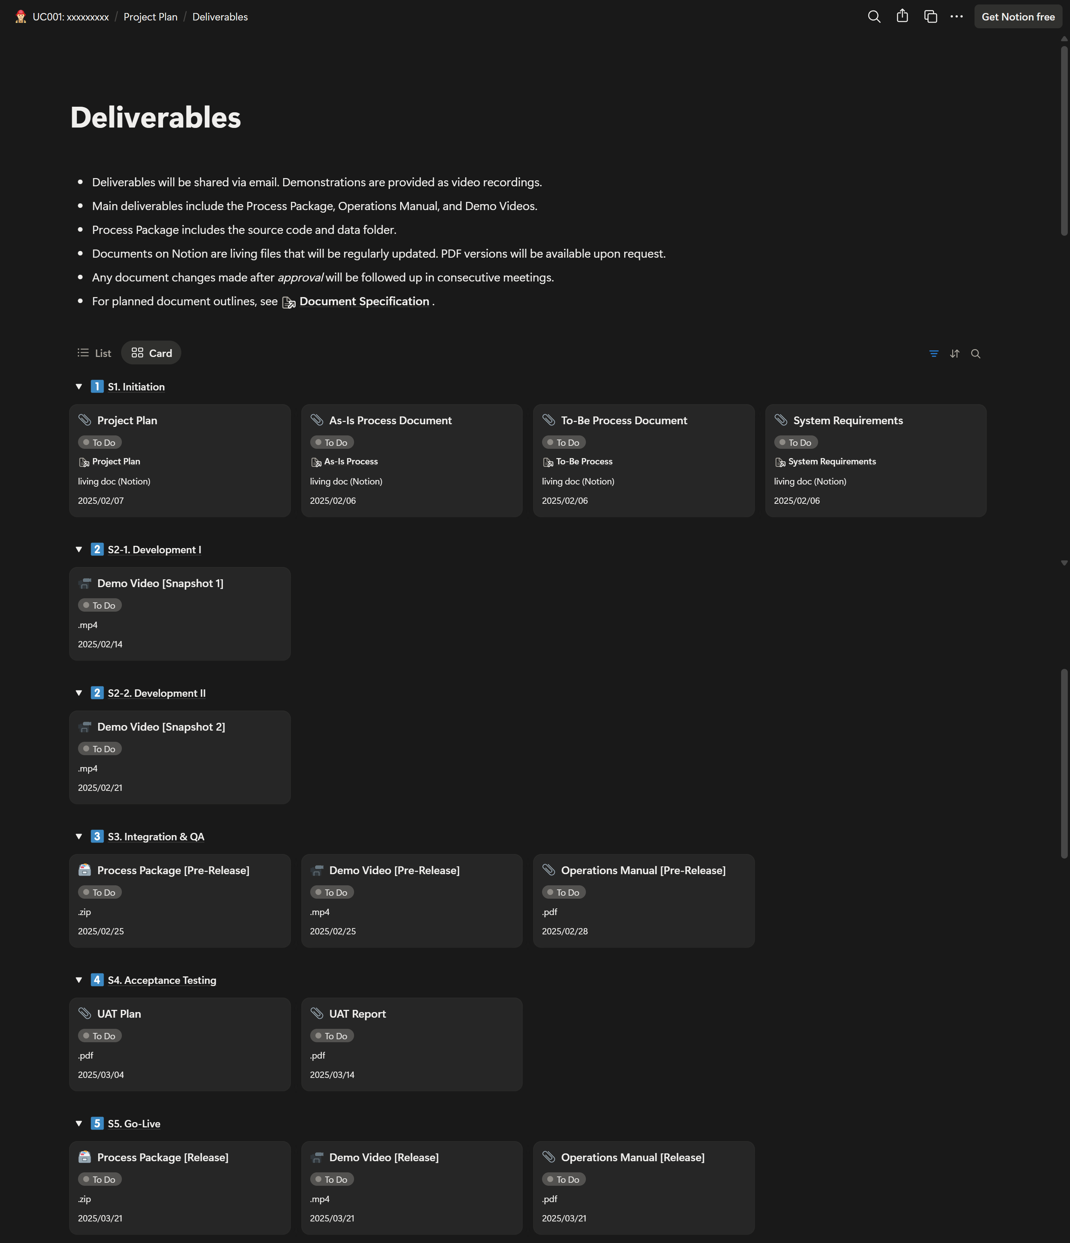Image resolution: width=1070 pixels, height=1243 pixels.
Task: Click the UC001 workspace avatar icon
Action: 20,17
